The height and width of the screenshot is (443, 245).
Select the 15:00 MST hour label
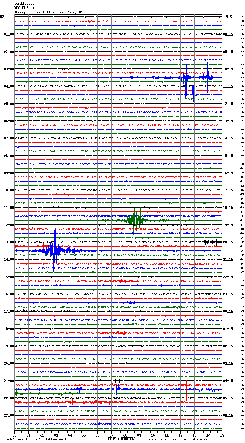point(9,277)
